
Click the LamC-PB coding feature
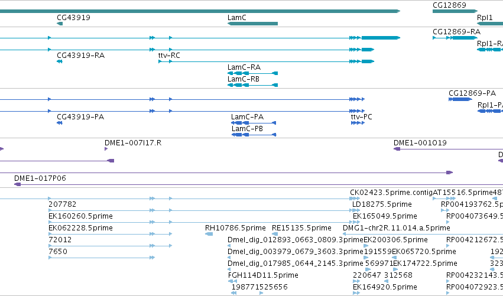click(x=254, y=135)
